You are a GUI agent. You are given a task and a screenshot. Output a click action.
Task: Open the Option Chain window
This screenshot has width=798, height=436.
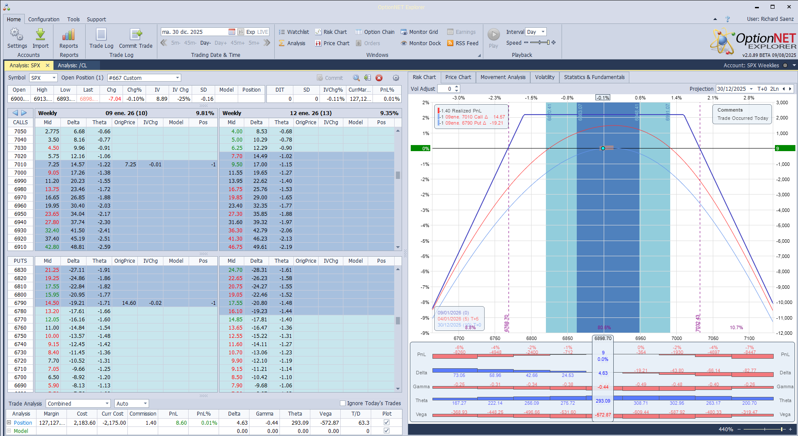[x=375, y=32]
